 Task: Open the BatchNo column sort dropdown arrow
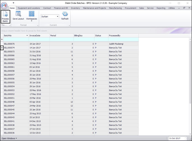pos(27,36)
